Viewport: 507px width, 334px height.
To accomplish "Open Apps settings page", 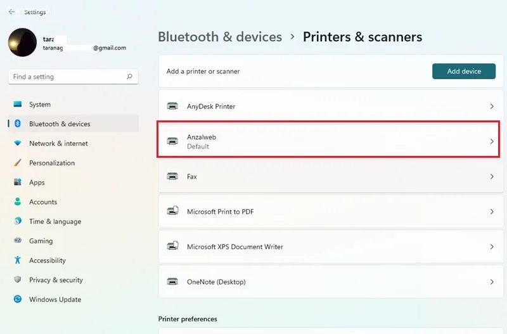I will (x=74, y=183).
